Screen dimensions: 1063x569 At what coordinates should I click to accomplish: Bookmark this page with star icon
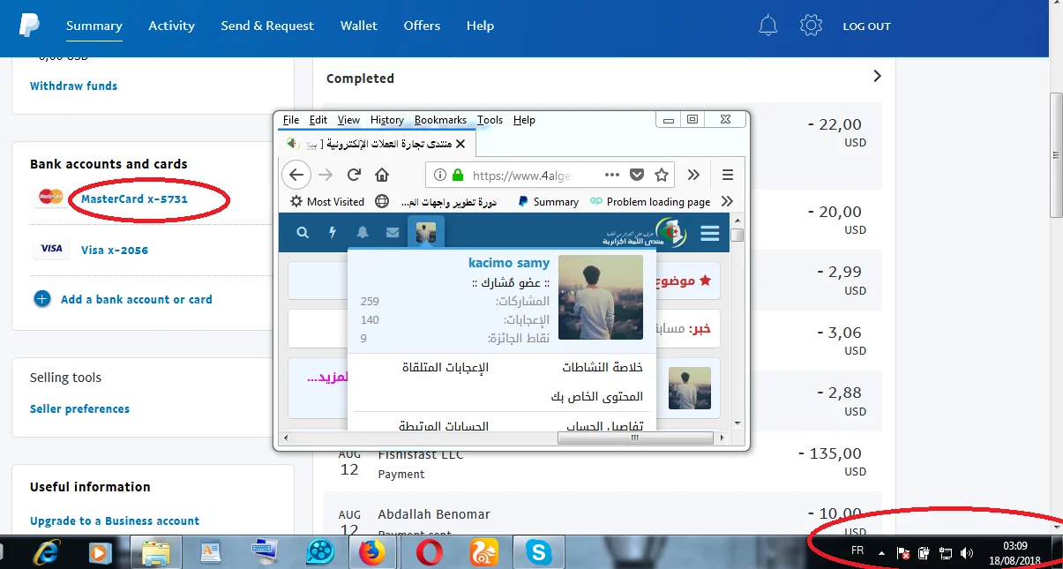pyautogui.click(x=662, y=175)
